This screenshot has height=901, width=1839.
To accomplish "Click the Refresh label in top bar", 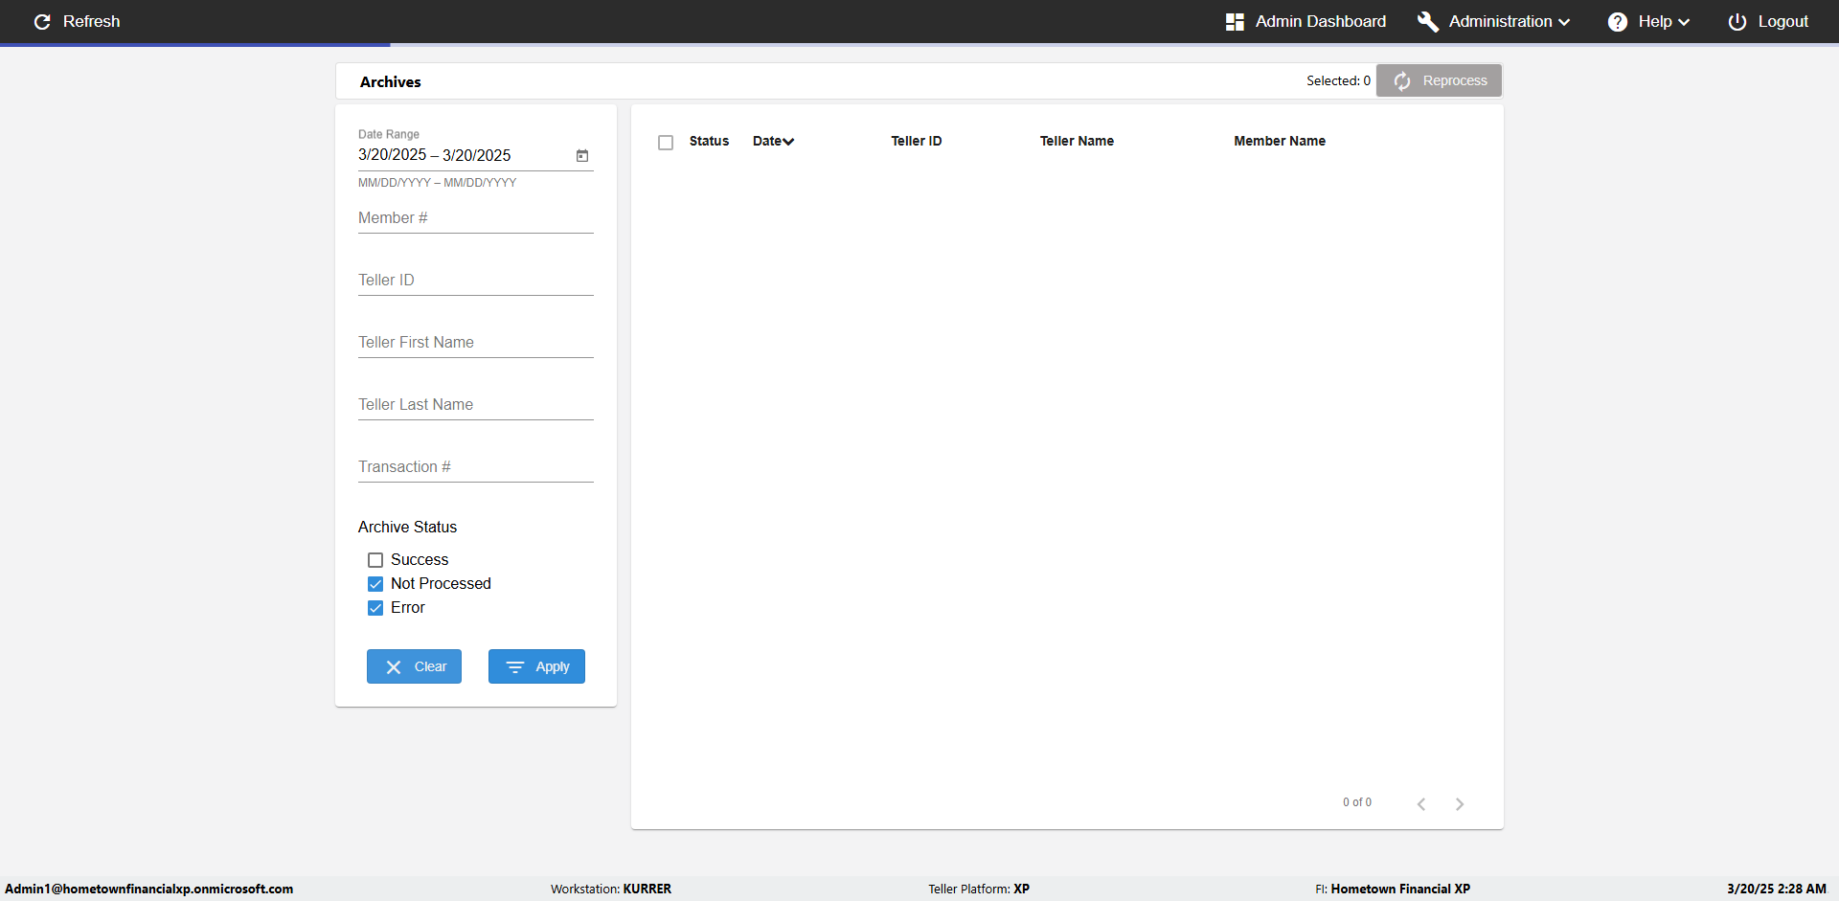I will click(x=92, y=21).
